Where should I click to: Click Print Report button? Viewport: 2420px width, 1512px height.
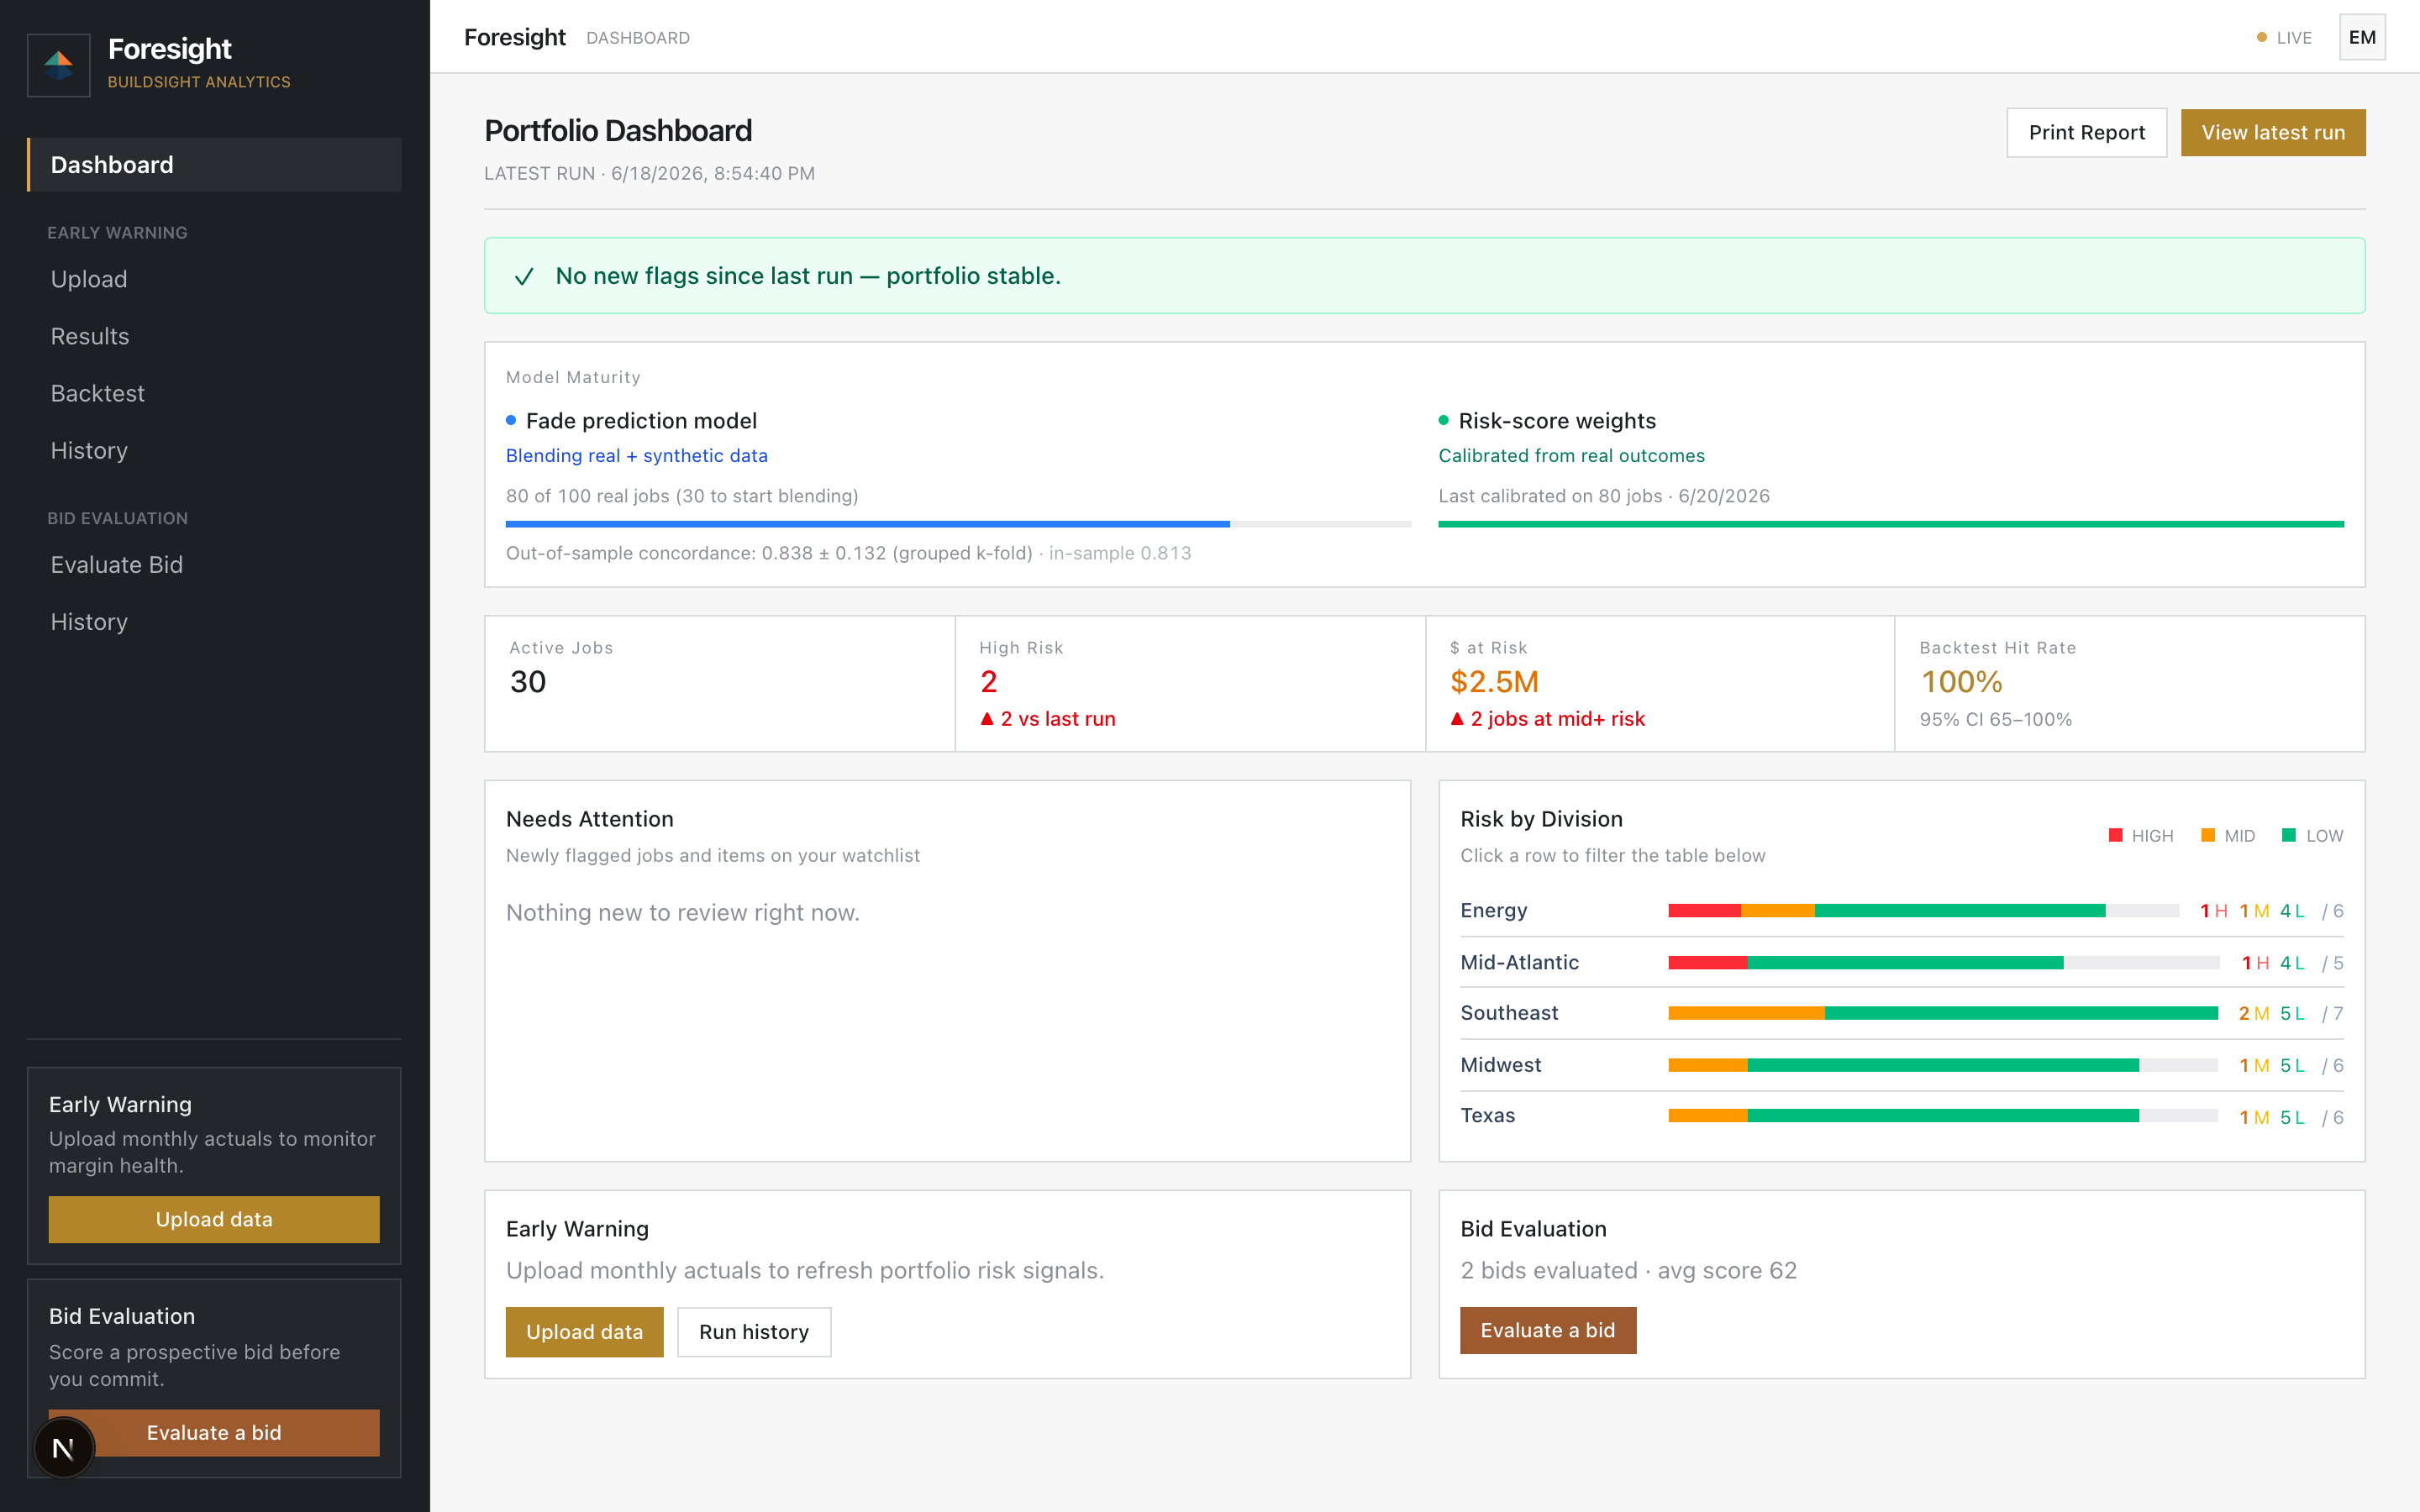click(2087, 133)
